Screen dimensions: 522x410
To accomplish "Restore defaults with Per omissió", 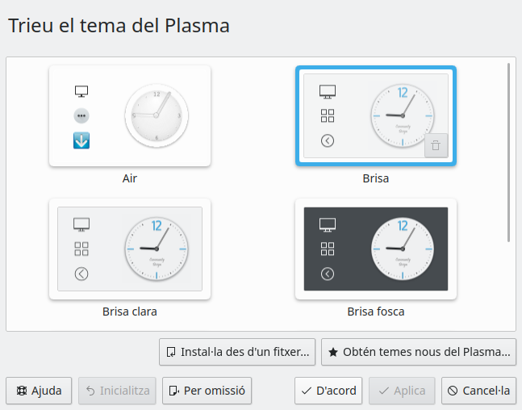I will coord(207,391).
